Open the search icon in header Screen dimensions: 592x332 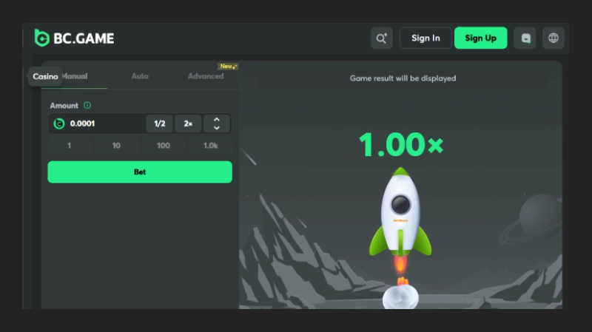(381, 38)
